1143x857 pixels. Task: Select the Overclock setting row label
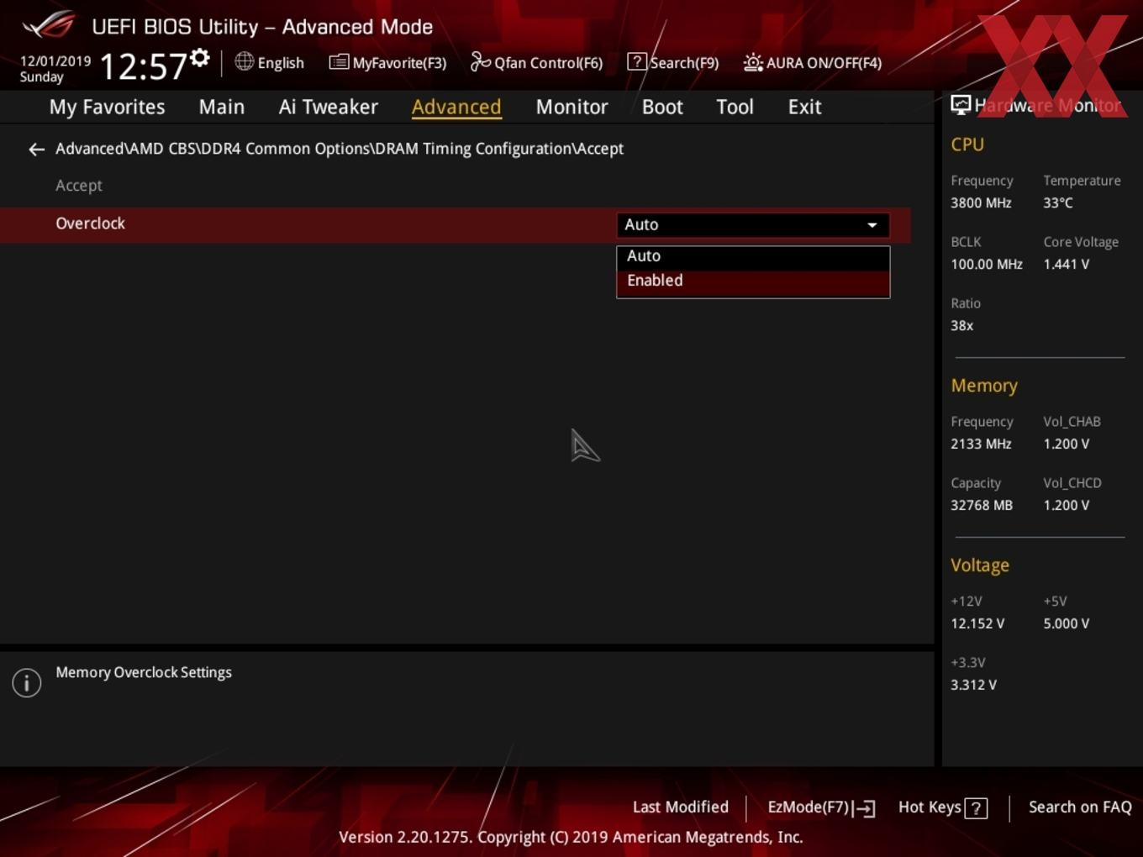91,223
